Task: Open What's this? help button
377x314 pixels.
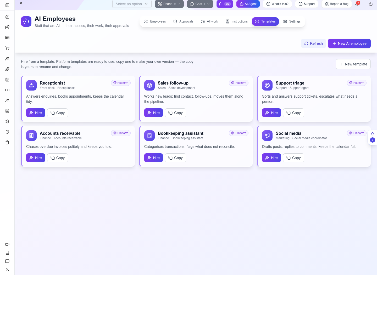Action: (277, 4)
